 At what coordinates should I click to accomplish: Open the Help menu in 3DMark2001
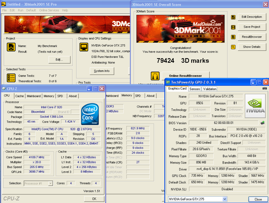[65, 10]
